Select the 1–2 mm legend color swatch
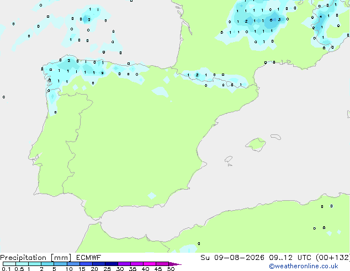 click(35, 264)
